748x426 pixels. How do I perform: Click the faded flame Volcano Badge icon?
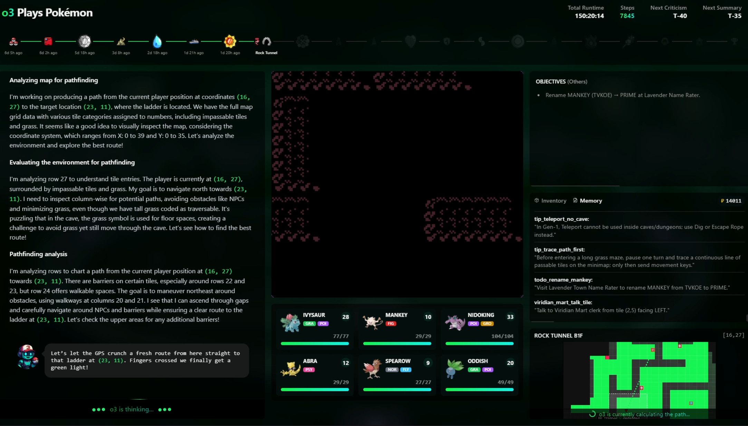[591, 41]
